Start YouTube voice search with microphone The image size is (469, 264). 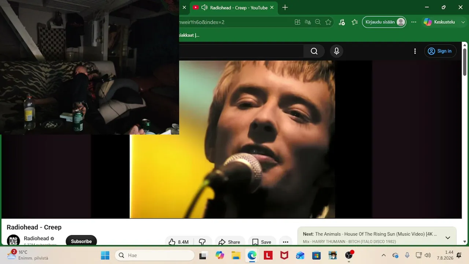coord(337,51)
